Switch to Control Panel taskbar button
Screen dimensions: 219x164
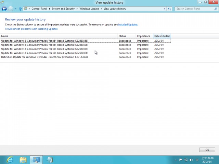point(36,160)
